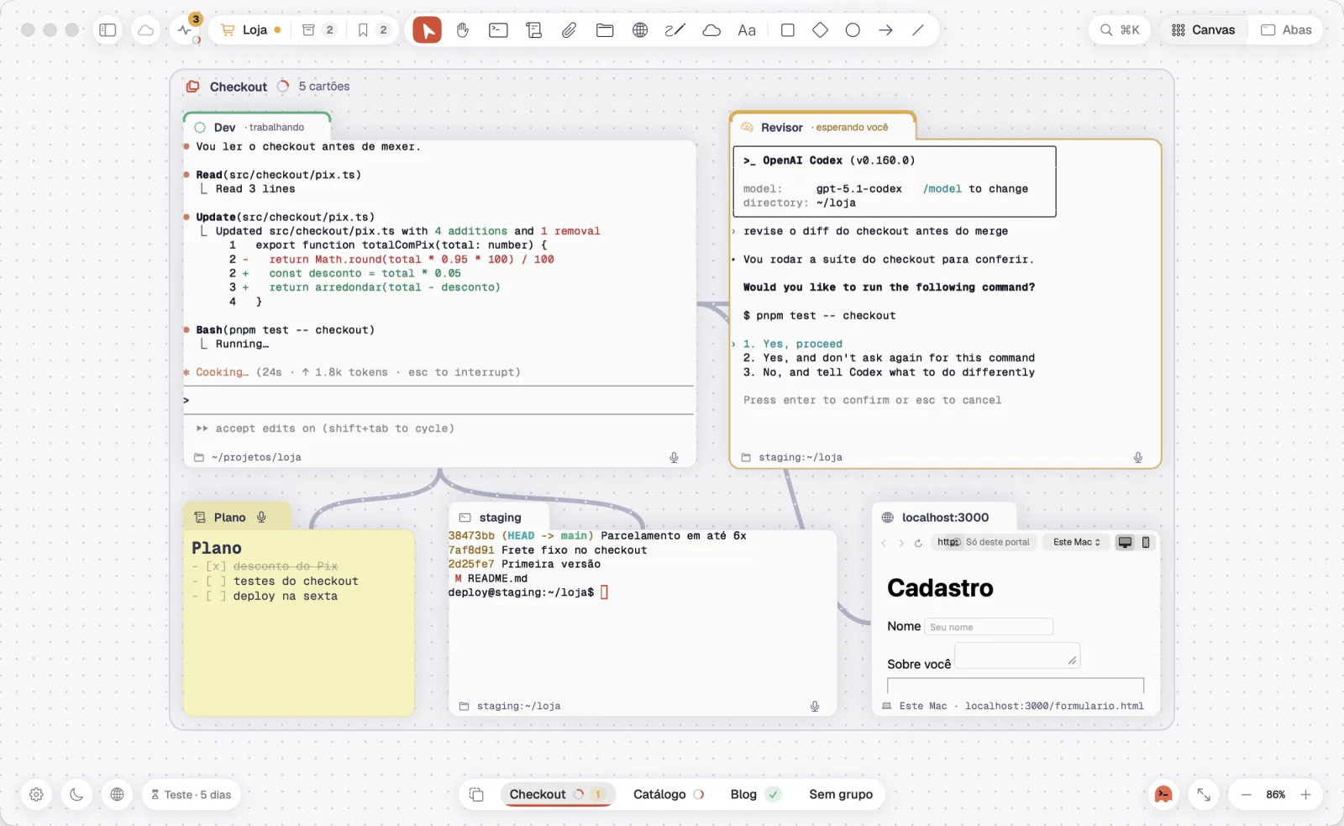Add a browser globe card from toolbar

click(x=640, y=30)
